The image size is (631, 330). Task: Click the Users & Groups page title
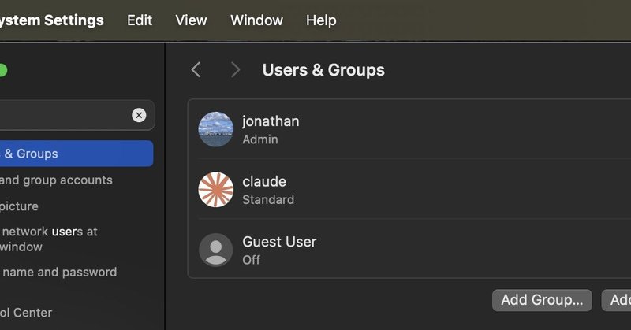click(x=323, y=70)
